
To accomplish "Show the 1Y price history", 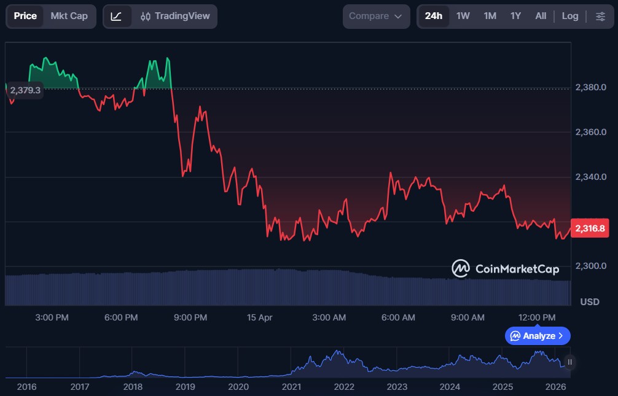I will pyautogui.click(x=515, y=16).
